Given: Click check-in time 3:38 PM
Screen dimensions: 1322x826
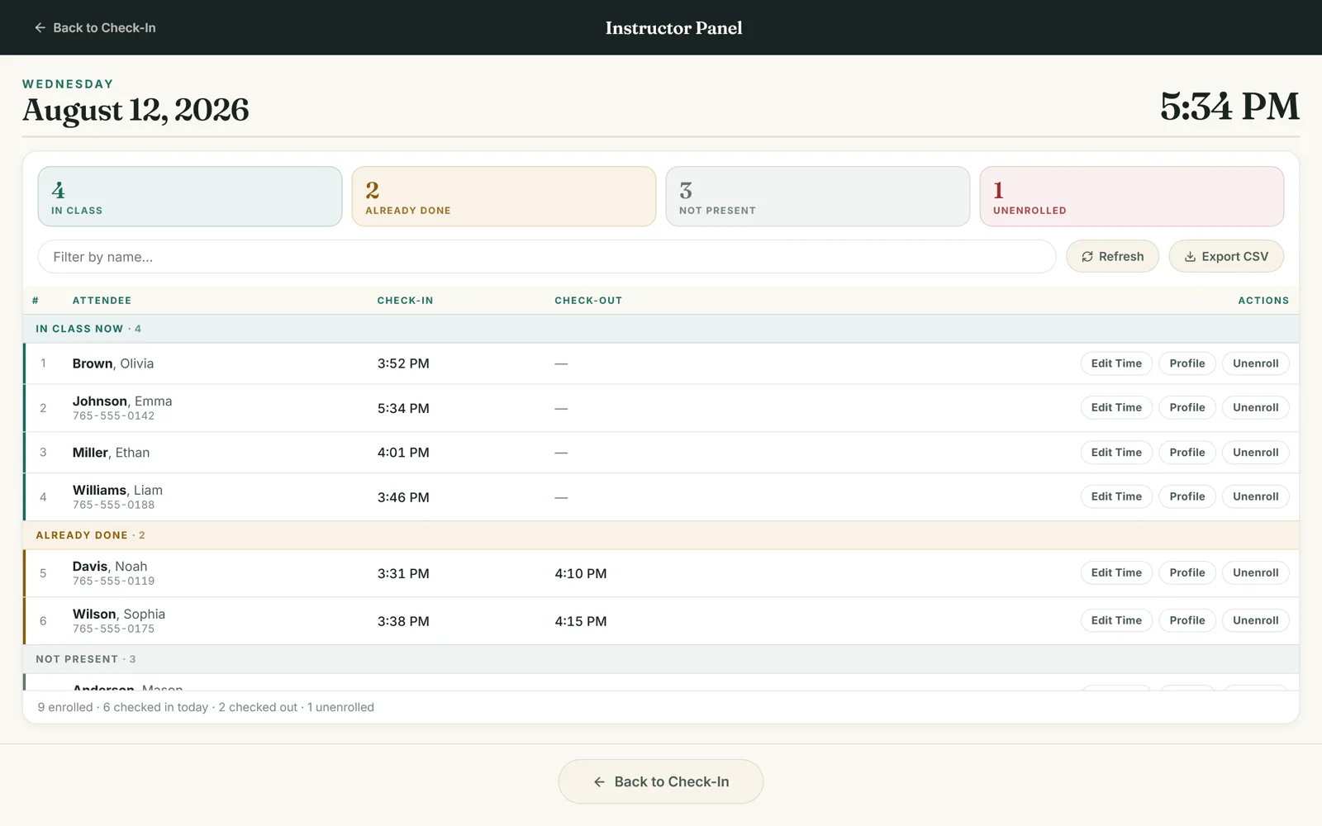Looking at the screenshot, I should [403, 621].
